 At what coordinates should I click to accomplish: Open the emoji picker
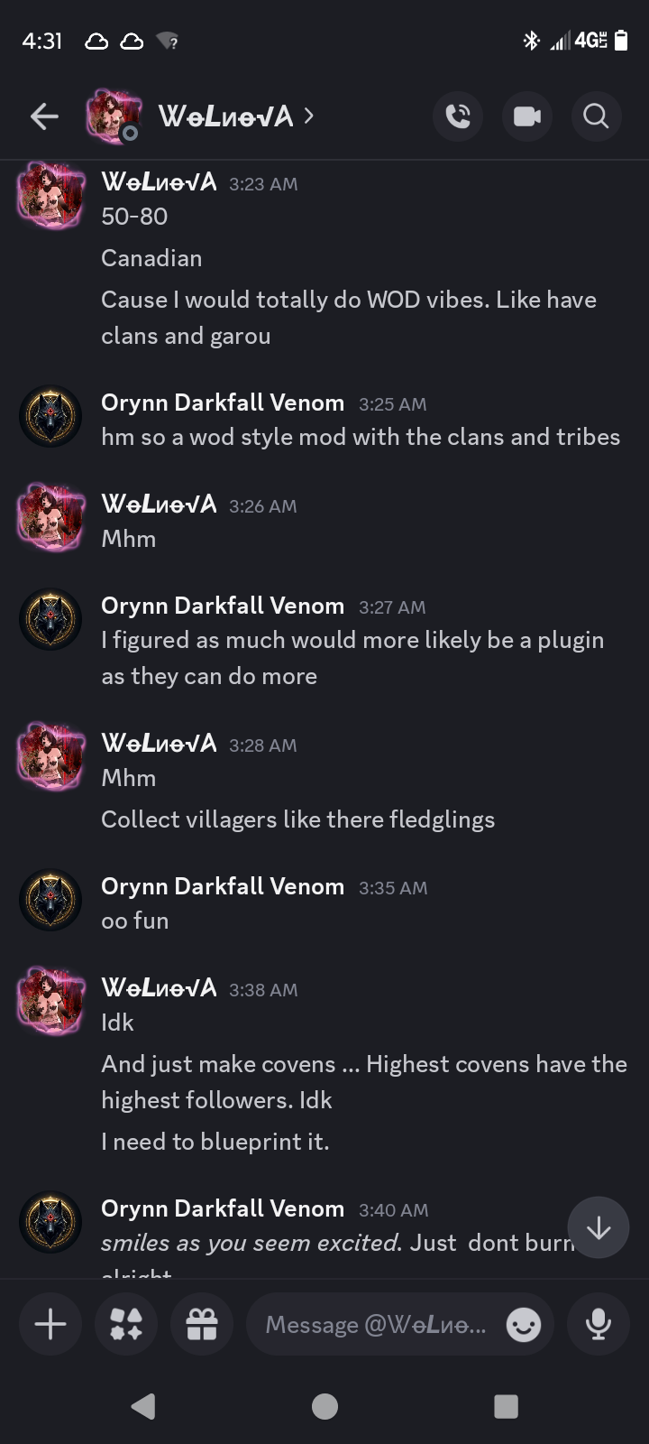(524, 1325)
